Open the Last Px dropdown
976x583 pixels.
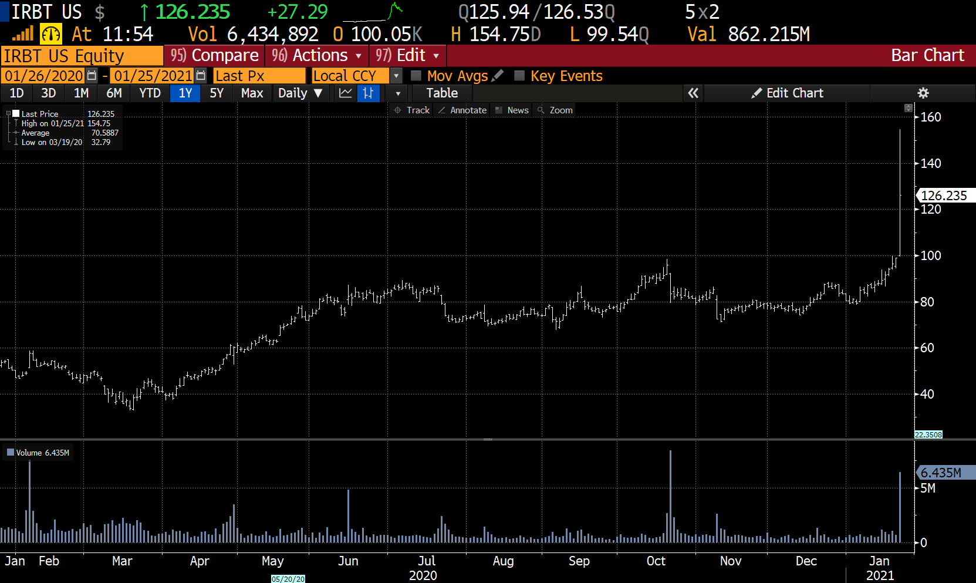point(259,75)
